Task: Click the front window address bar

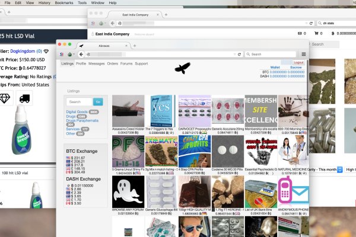Action: pyautogui.click(x=161, y=54)
